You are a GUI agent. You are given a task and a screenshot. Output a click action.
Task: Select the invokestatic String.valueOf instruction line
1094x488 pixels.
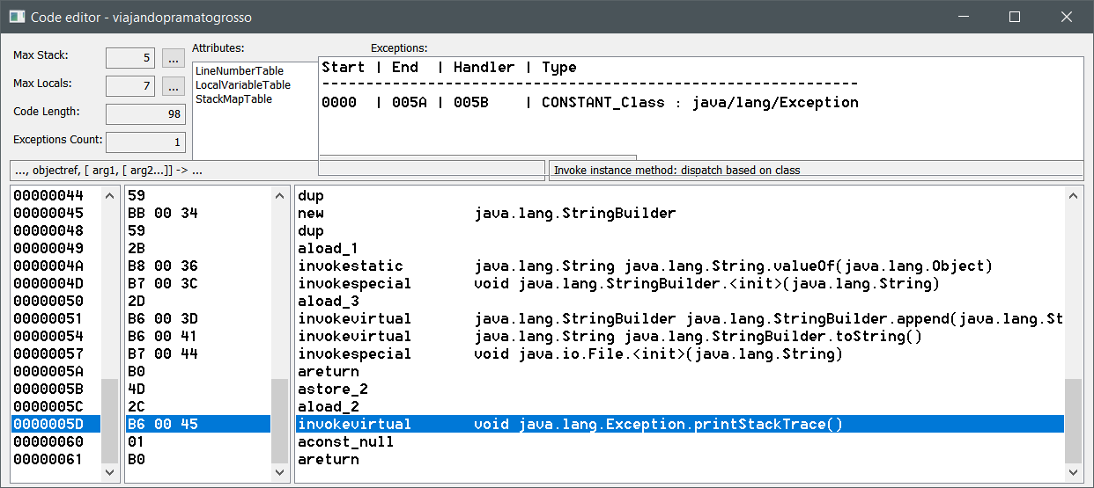coord(645,266)
